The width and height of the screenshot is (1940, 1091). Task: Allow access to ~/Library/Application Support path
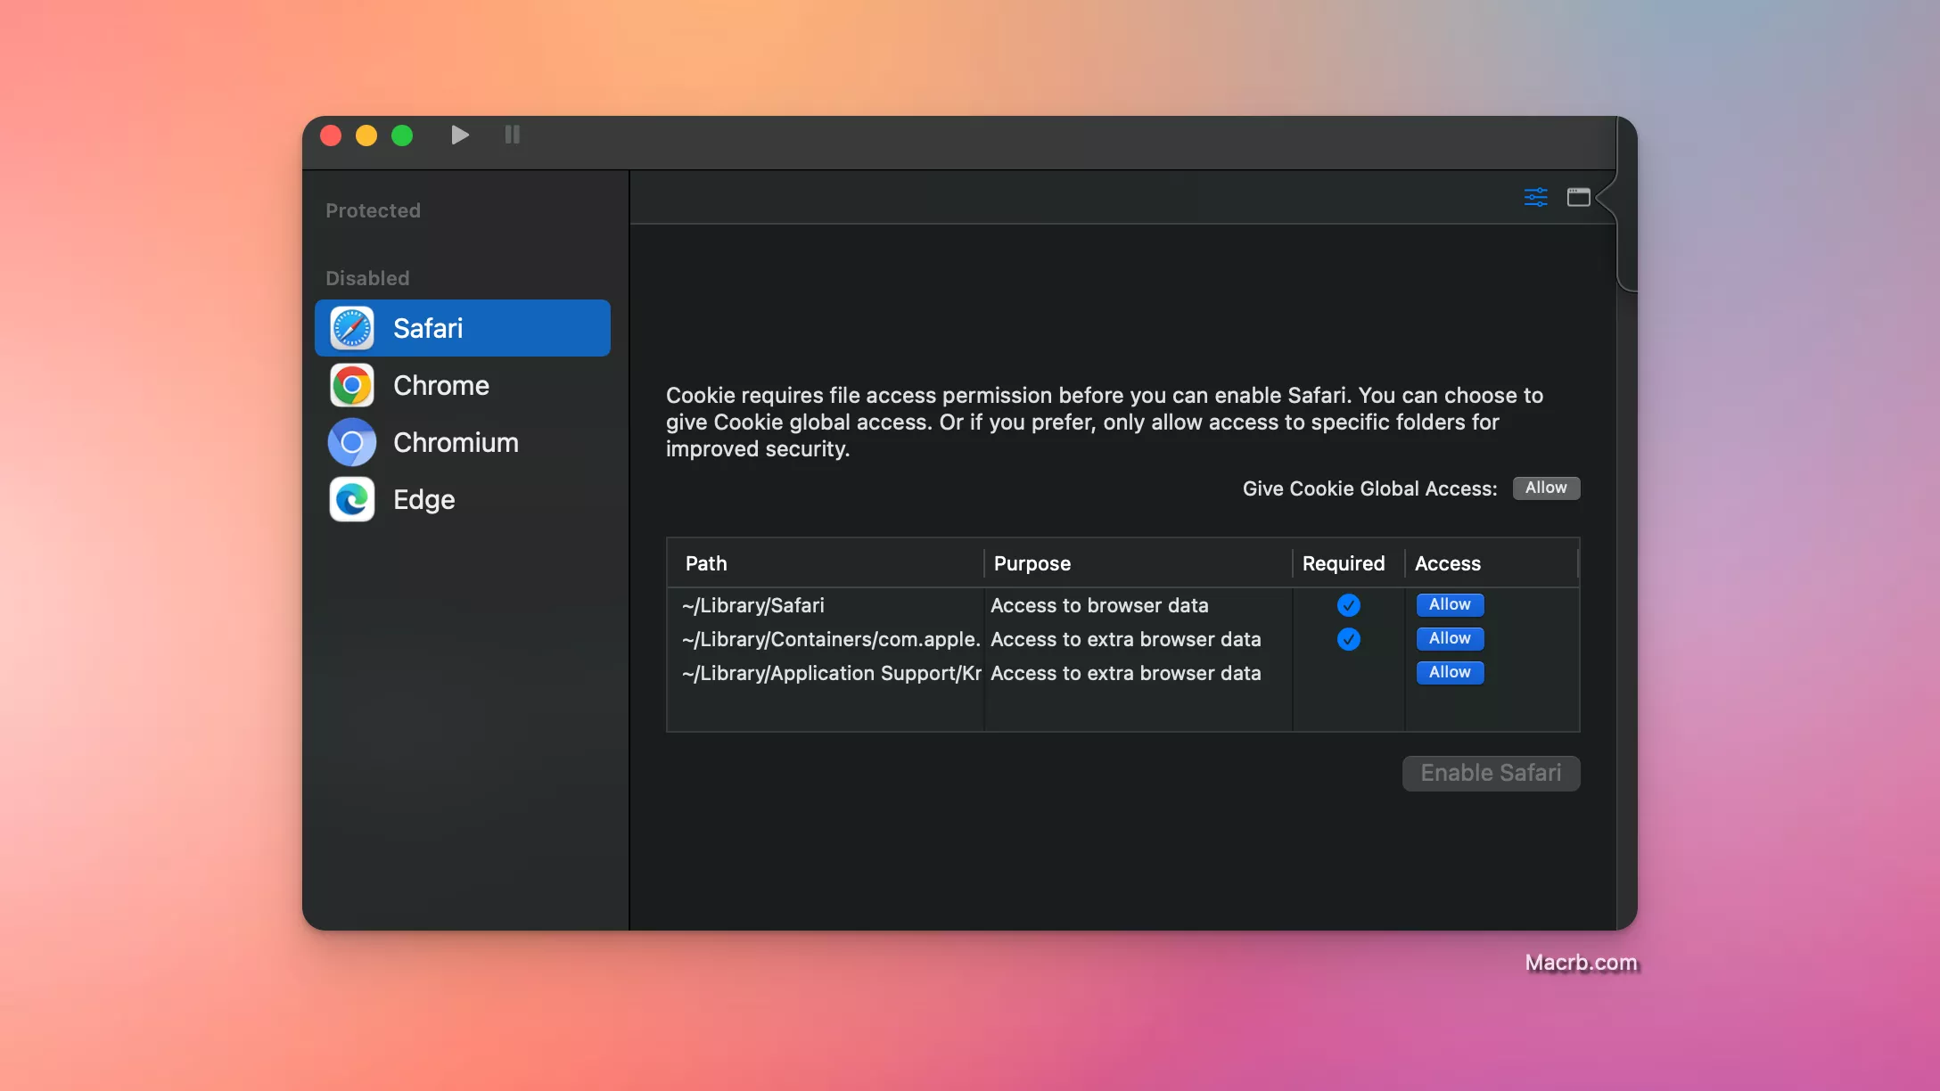click(1450, 672)
